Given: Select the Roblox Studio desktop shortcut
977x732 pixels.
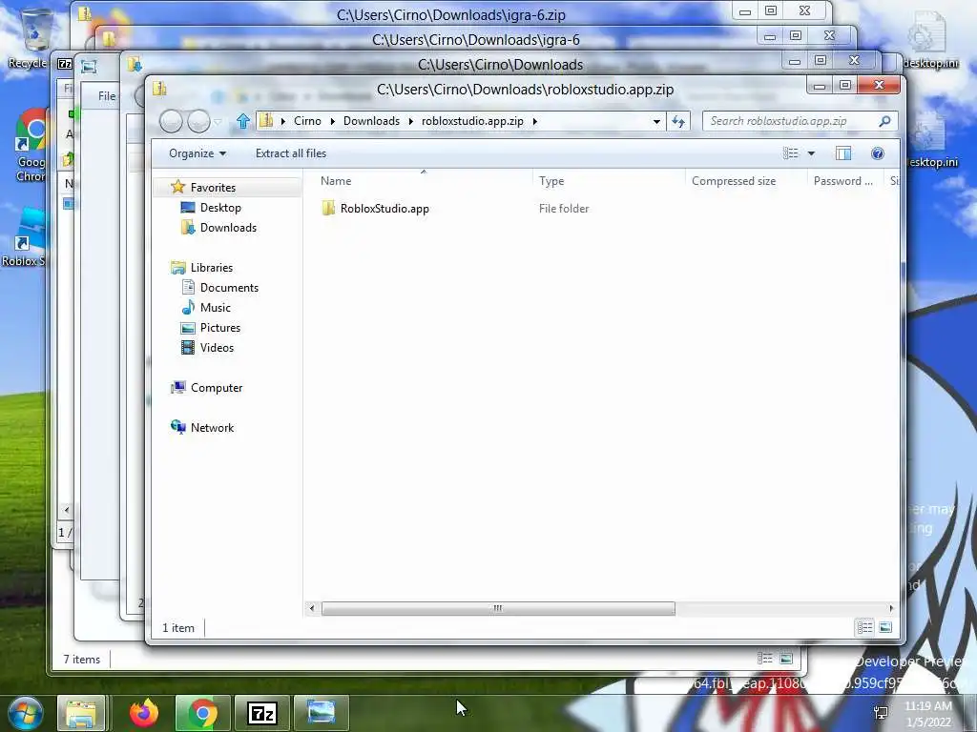Looking at the screenshot, I should click(25, 239).
